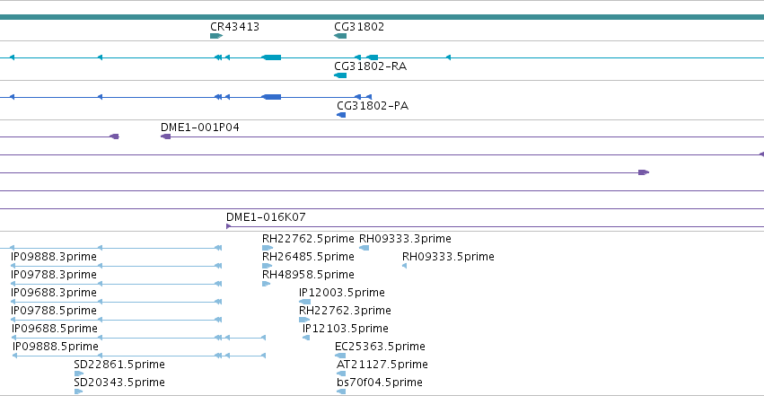The image size is (764, 396).
Task: Click the IP09688.3prime label
Action: click(54, 293)
